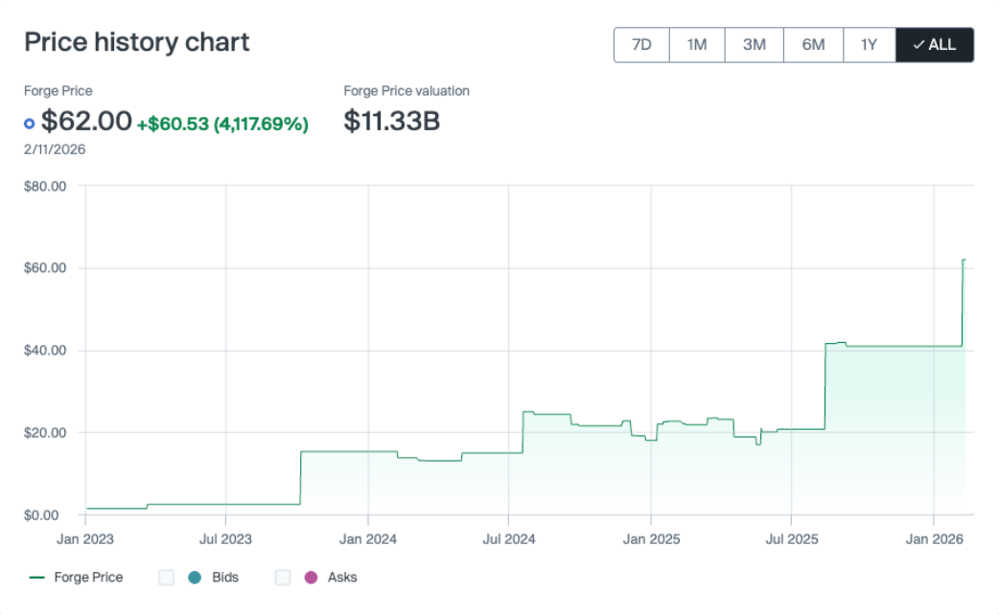This screenshot has width=999, height=615.
Task: Click the $80.00 y-axis label
Action: pos(44,186)
